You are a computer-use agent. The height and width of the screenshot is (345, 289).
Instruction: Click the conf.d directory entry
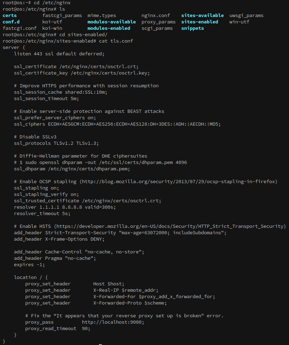pyautogui.click(x=11, y=22)
